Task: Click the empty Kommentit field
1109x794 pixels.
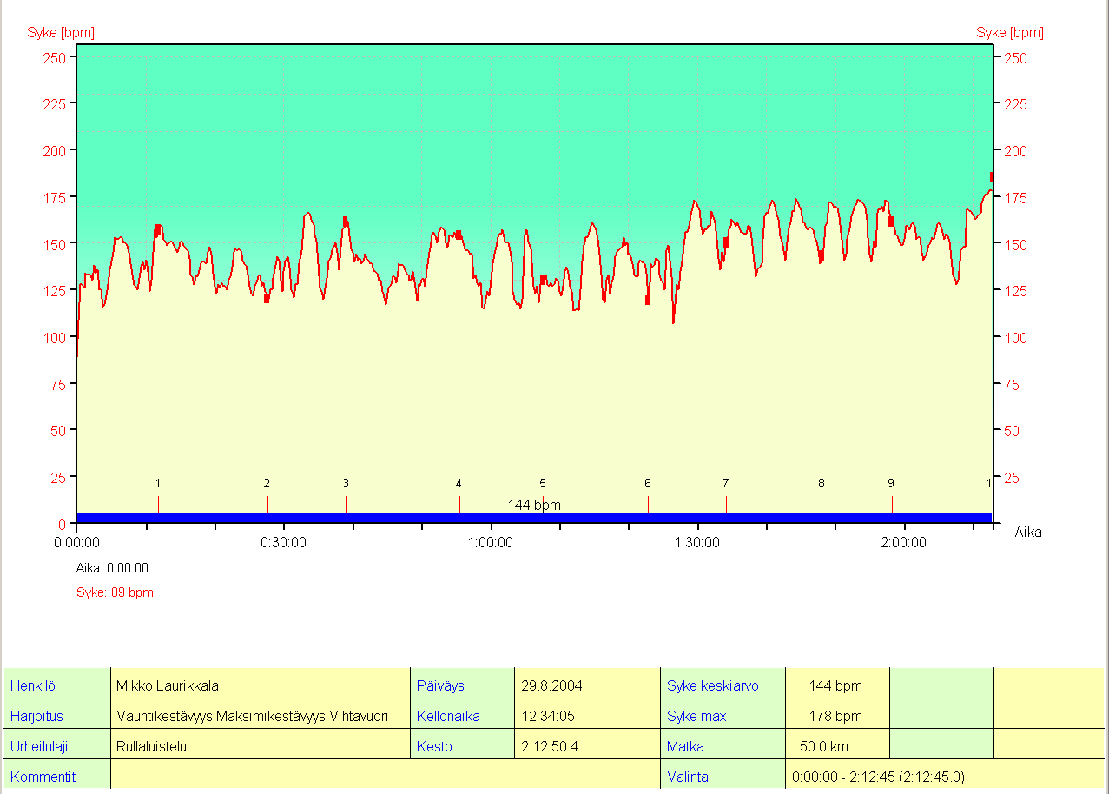Action: (385, 777)
